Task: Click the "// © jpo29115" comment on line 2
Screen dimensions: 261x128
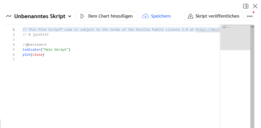Action: [x=36, y=35]
